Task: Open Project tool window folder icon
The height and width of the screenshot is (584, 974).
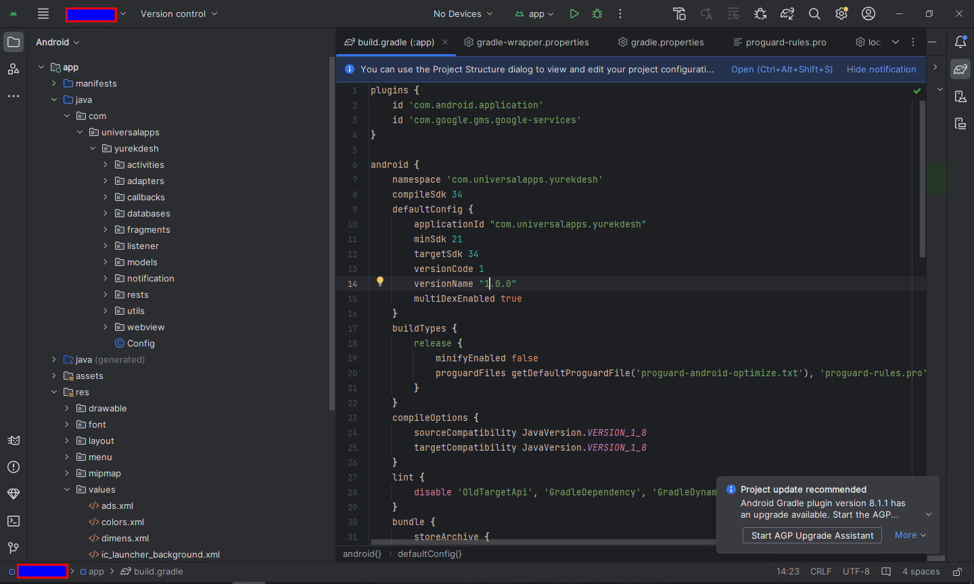Action: (14, 42)
